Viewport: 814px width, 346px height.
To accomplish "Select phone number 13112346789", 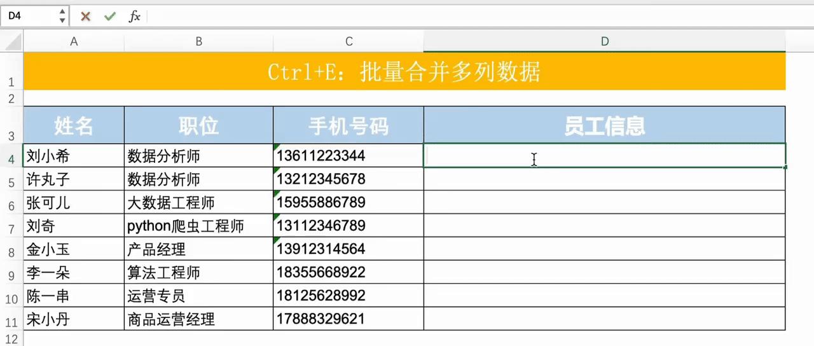I will [348, 226].
